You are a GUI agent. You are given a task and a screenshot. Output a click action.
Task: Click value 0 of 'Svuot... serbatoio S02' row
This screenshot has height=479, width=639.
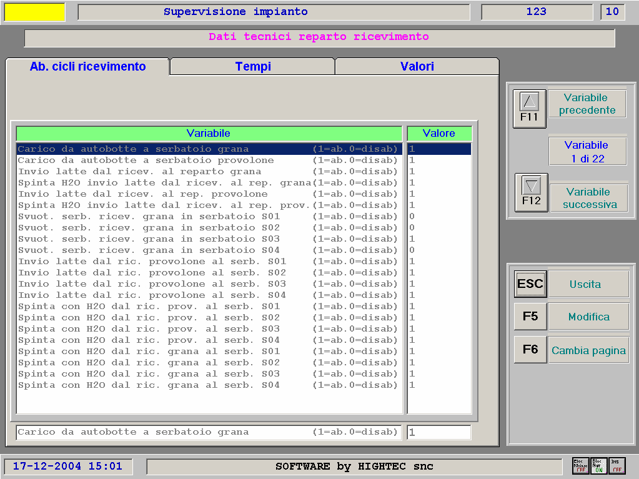click(x=412, y=228)
